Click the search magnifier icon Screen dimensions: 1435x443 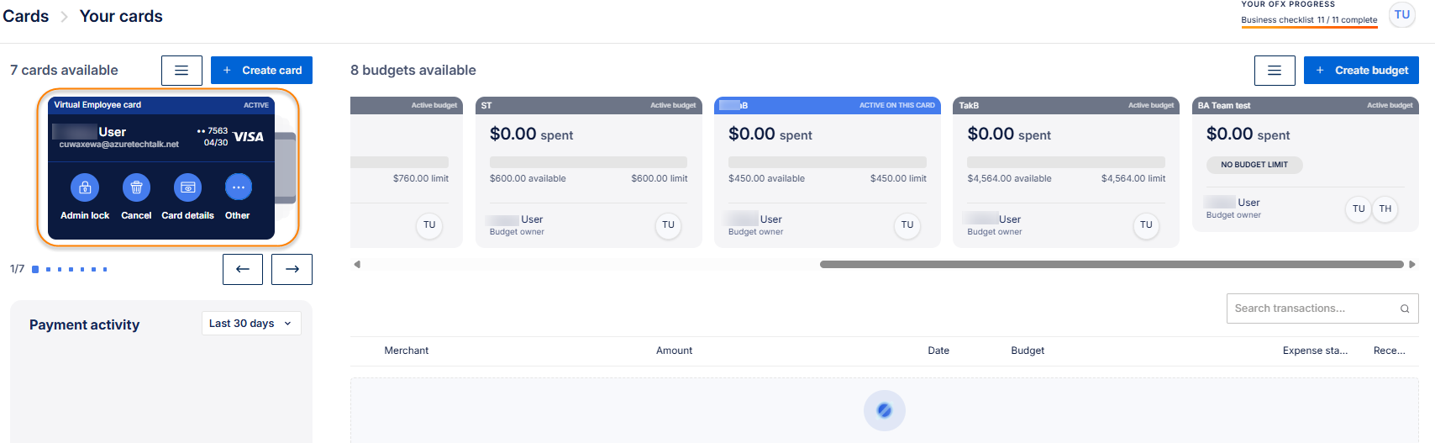pyautogui.click(x=1404, y=309)
